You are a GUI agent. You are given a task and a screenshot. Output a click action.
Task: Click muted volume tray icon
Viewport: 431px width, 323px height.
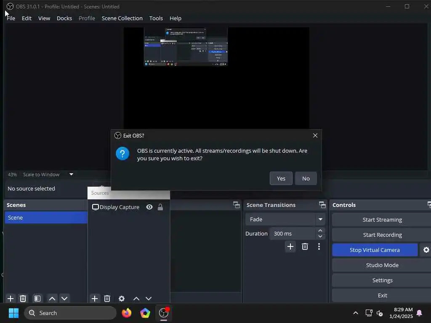[x=380, y=313]
